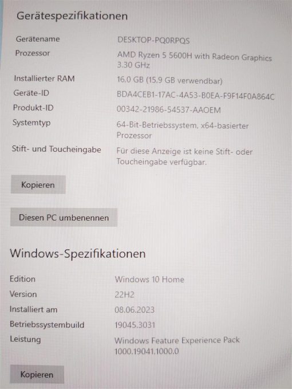The image size is (292, 389).
Task: Click the Stift- und Toucheingabe label
Action: [57, 150]
